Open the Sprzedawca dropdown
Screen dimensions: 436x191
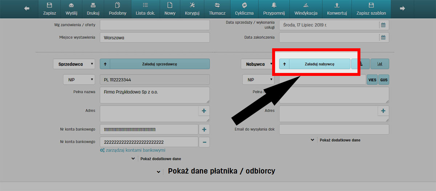[x=74, y=64]
